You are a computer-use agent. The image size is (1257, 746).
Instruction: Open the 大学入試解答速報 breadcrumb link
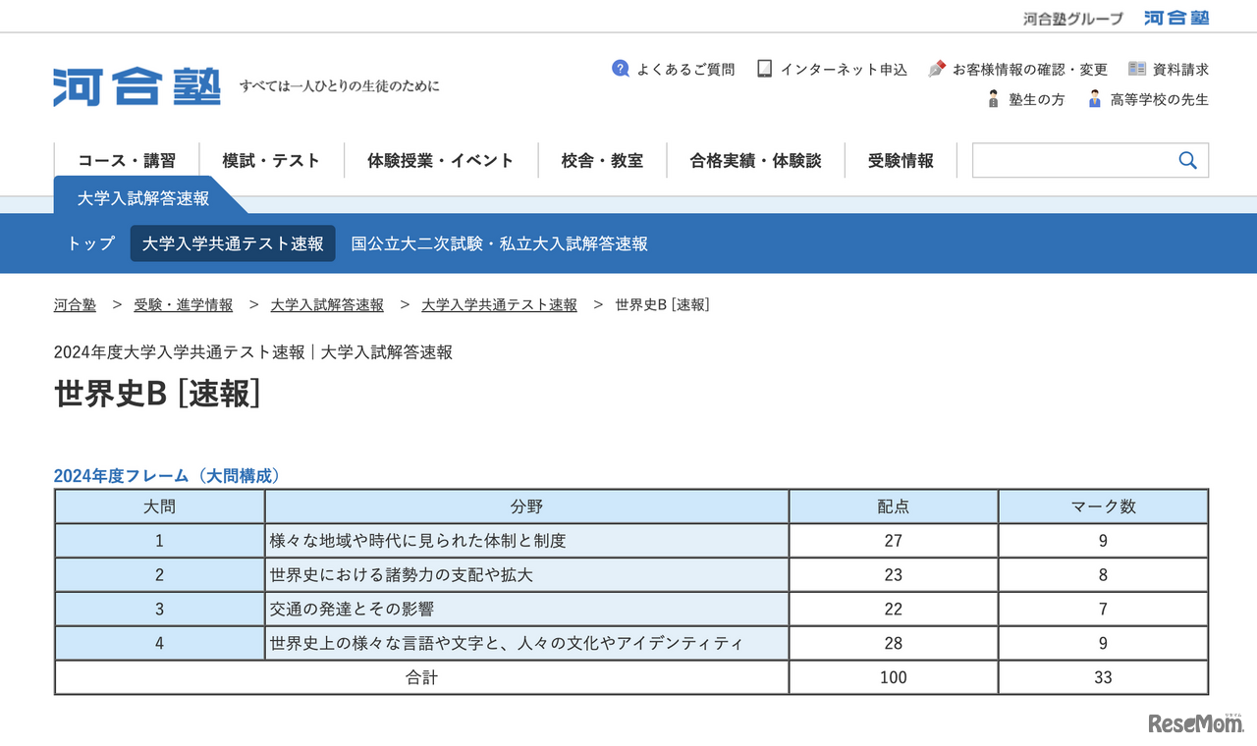(327, 304)
